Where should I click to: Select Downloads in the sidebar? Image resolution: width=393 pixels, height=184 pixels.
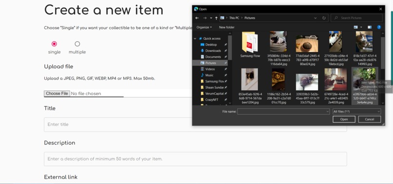pyautogui.click(x=213, y=50)
